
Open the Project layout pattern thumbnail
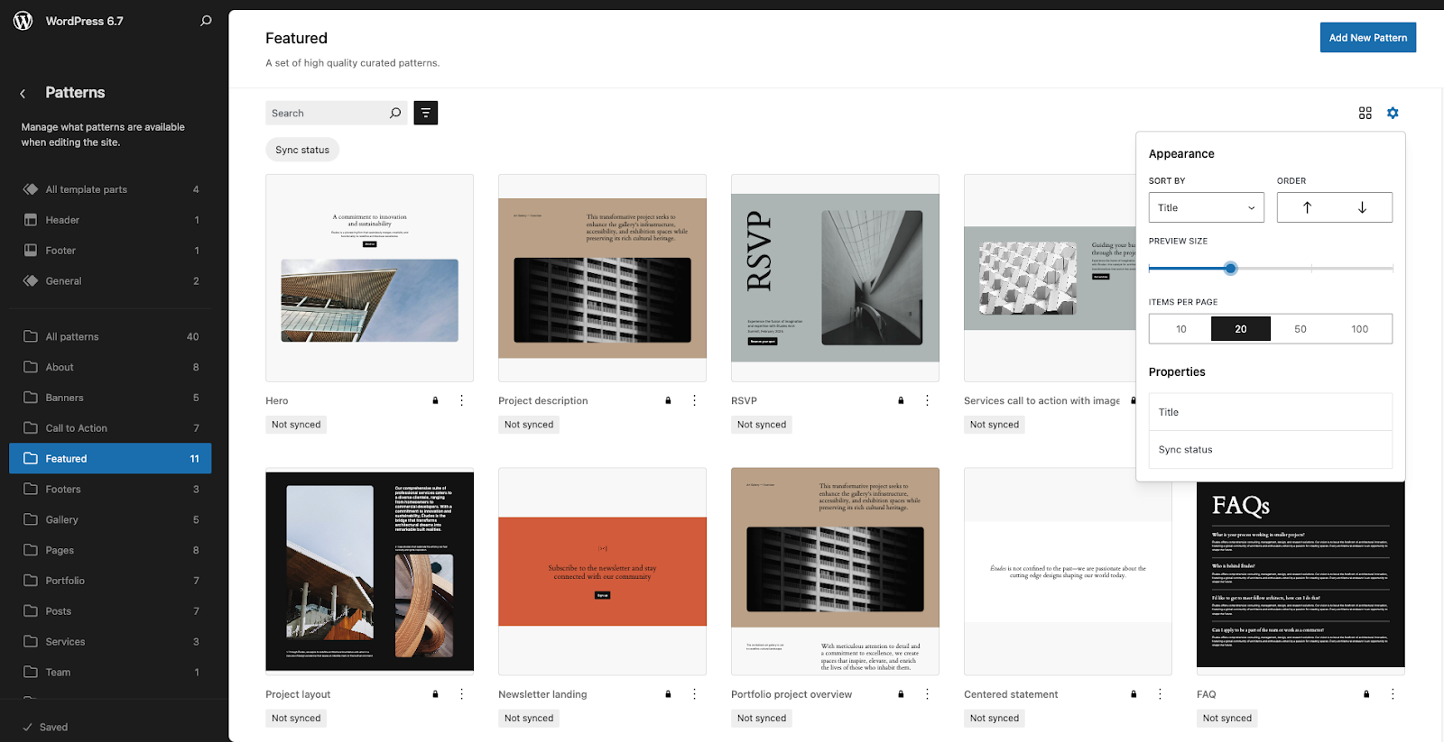click(x=369, y=572)
